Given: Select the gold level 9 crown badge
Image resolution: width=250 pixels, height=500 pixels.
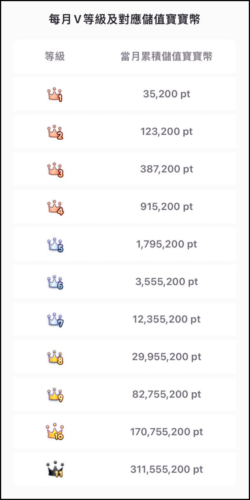Looking at the screenshot, I should coord(55,395).
